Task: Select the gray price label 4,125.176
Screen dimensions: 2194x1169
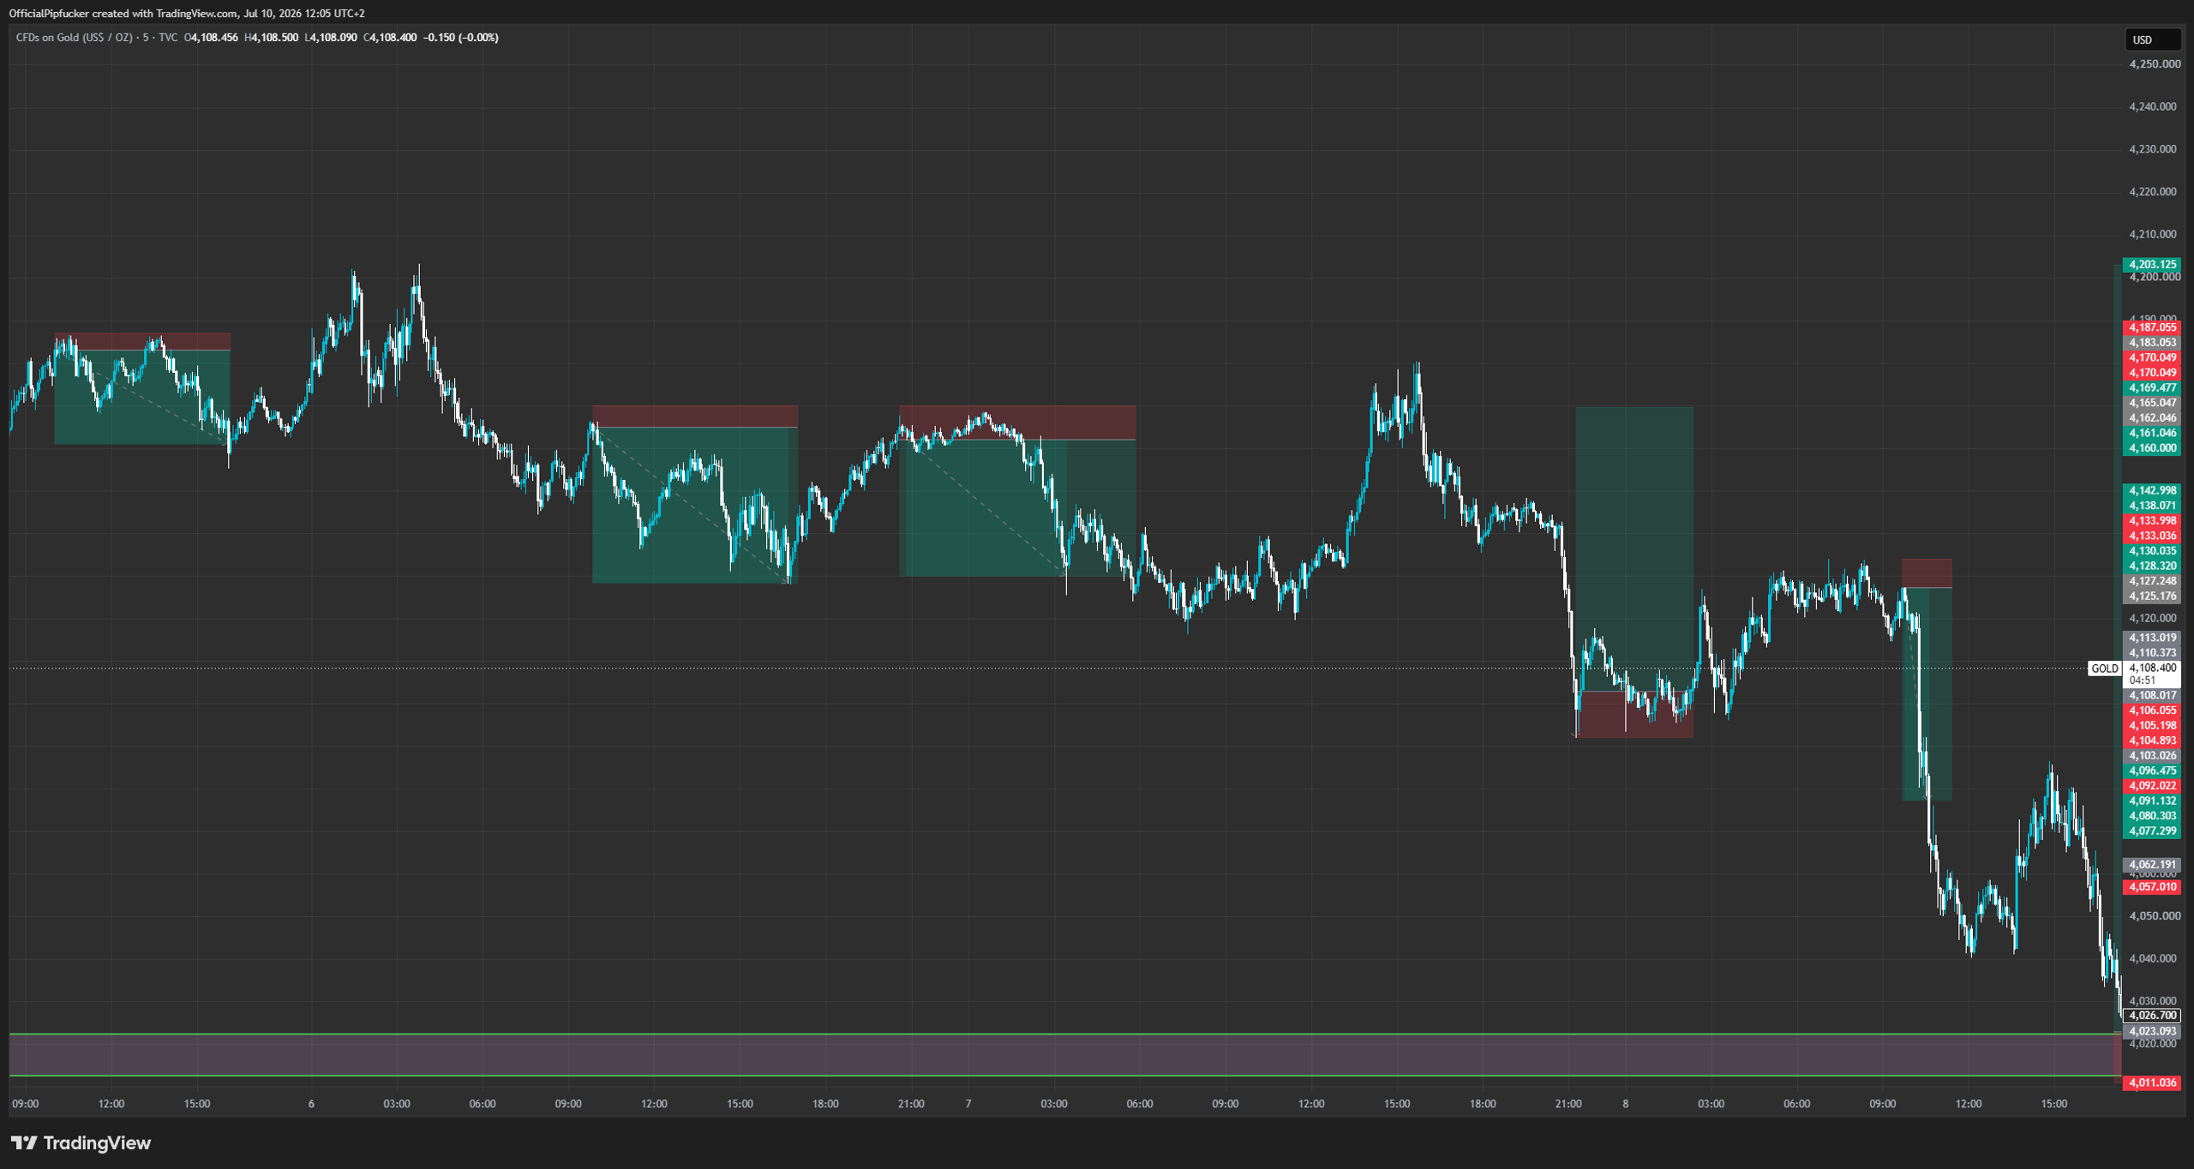Action: [x=2151, y=596]
